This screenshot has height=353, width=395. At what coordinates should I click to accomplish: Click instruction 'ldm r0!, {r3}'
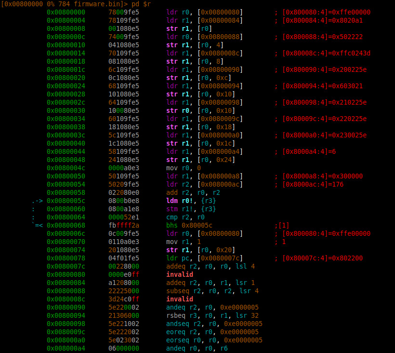pos(191,201)
